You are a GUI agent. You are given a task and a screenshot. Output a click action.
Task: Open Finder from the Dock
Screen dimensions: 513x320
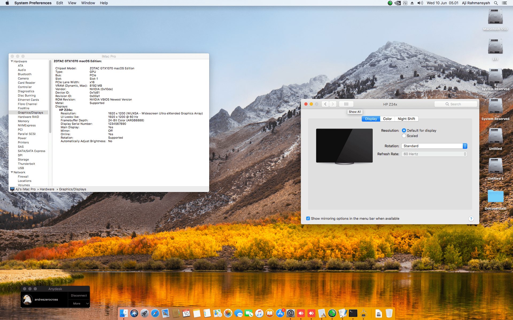(124, 313)
